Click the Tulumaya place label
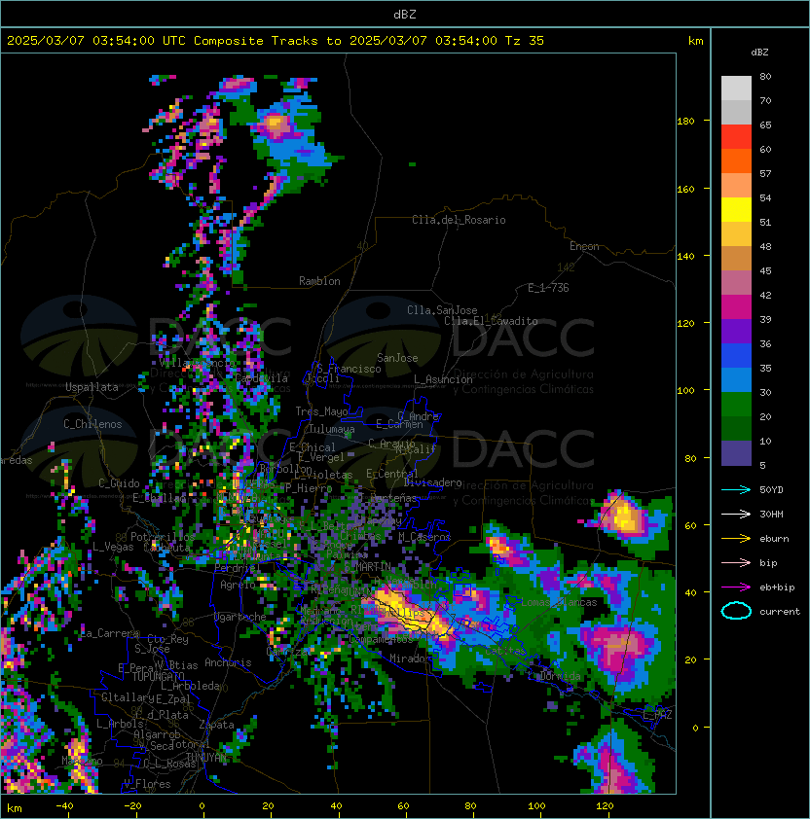The height and width of the screenshot is (819, 810). tap(332, 429)
